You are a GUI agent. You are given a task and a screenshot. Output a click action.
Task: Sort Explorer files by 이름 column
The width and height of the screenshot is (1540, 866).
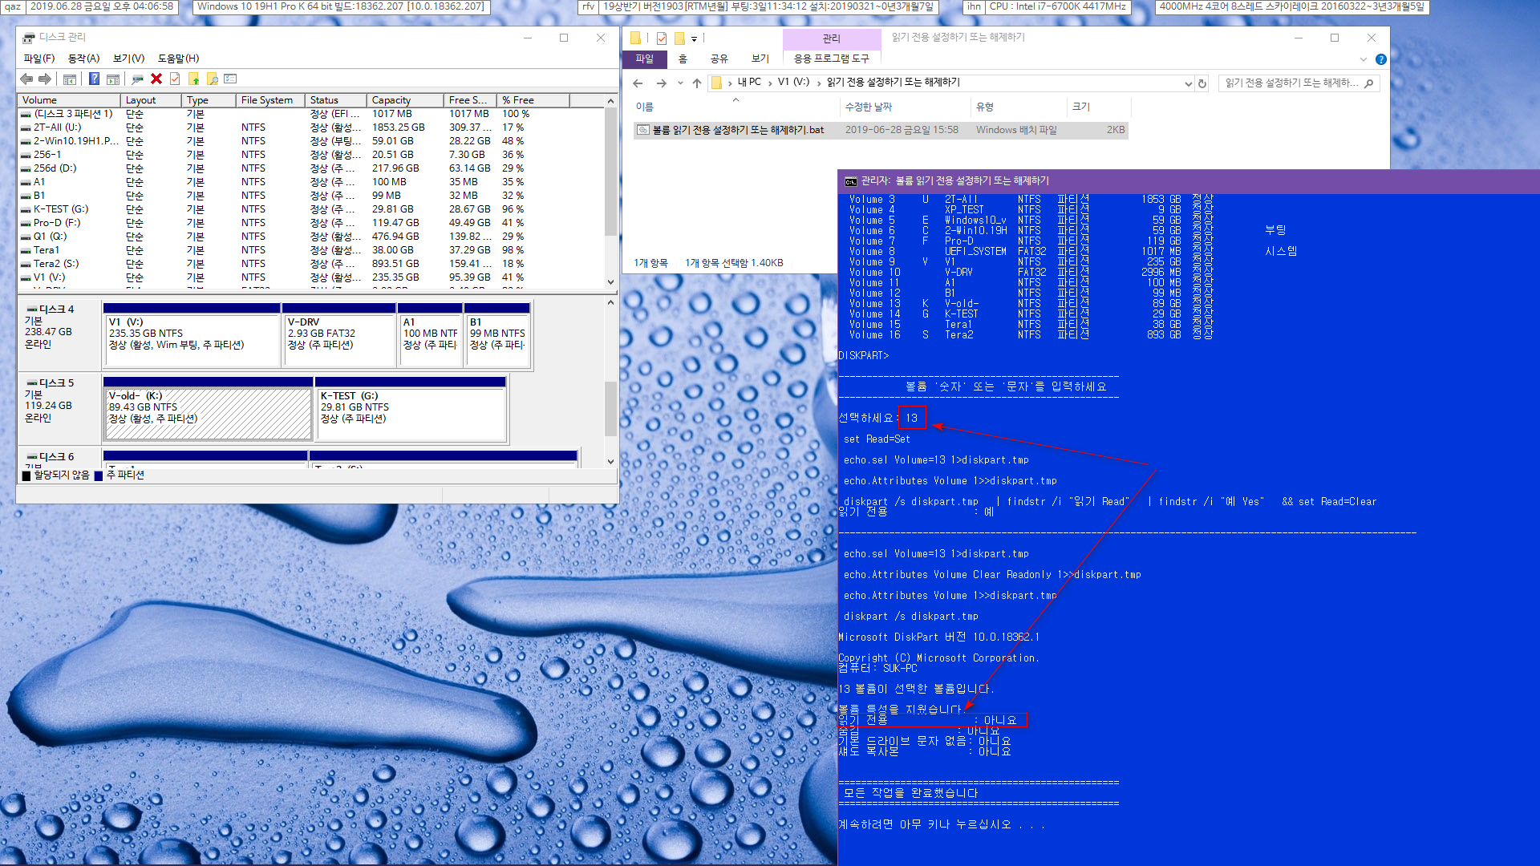pyautogui.click(x=736, y=107)
